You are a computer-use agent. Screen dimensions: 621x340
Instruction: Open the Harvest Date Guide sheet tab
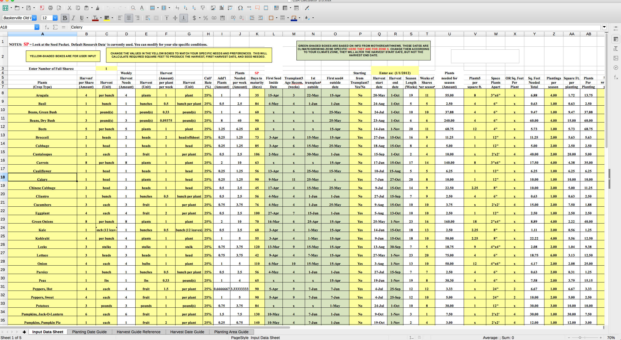pos(187,332)
